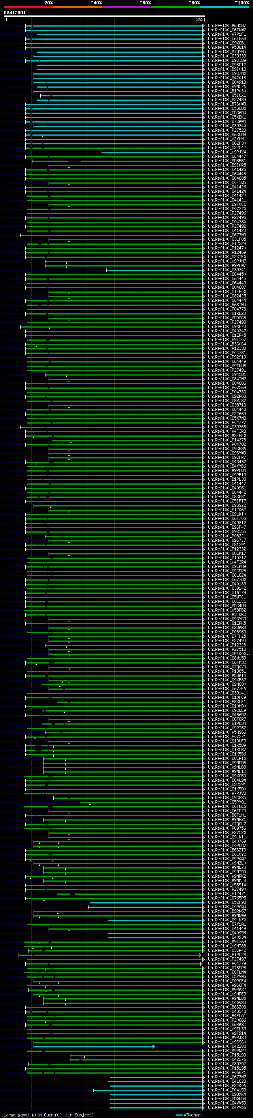Select the UniRef100_Q8W159 label

pos(227,658)
